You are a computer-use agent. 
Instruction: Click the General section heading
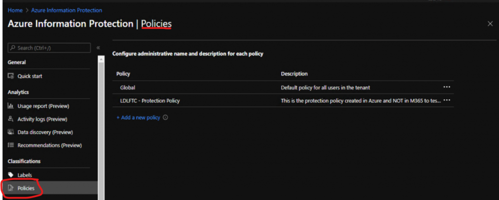17,62
